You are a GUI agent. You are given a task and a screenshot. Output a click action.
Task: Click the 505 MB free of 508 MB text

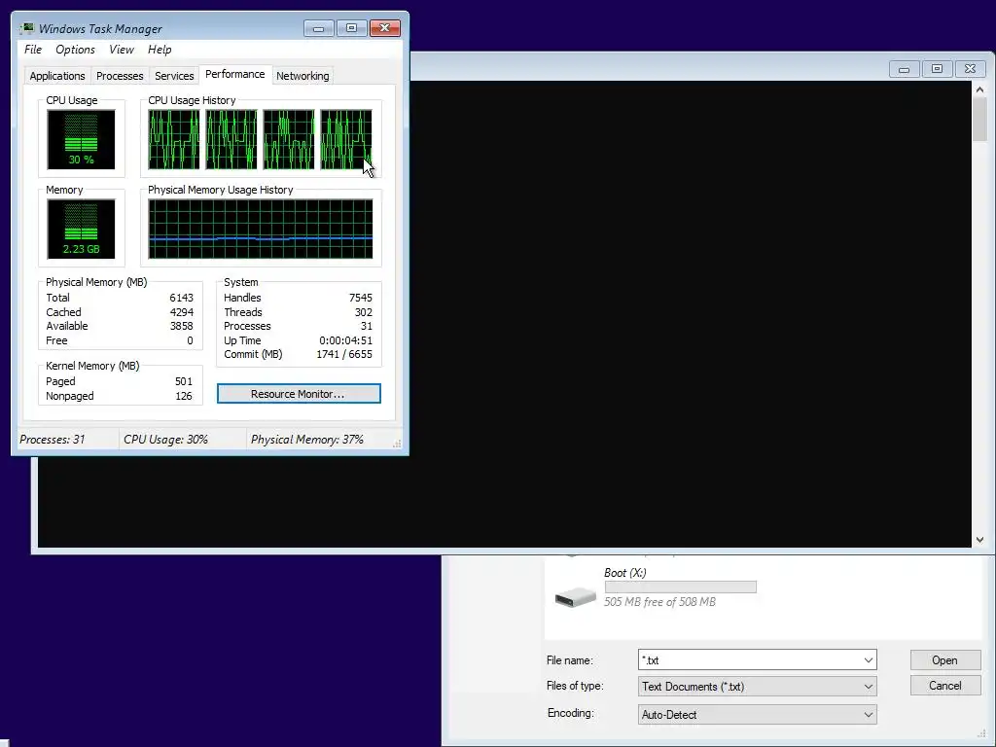659,601
